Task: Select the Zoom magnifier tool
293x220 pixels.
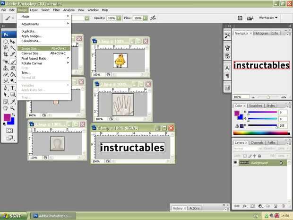Action: [x=12, y=108]
